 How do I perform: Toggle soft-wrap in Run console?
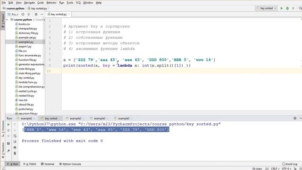(15, 136)
